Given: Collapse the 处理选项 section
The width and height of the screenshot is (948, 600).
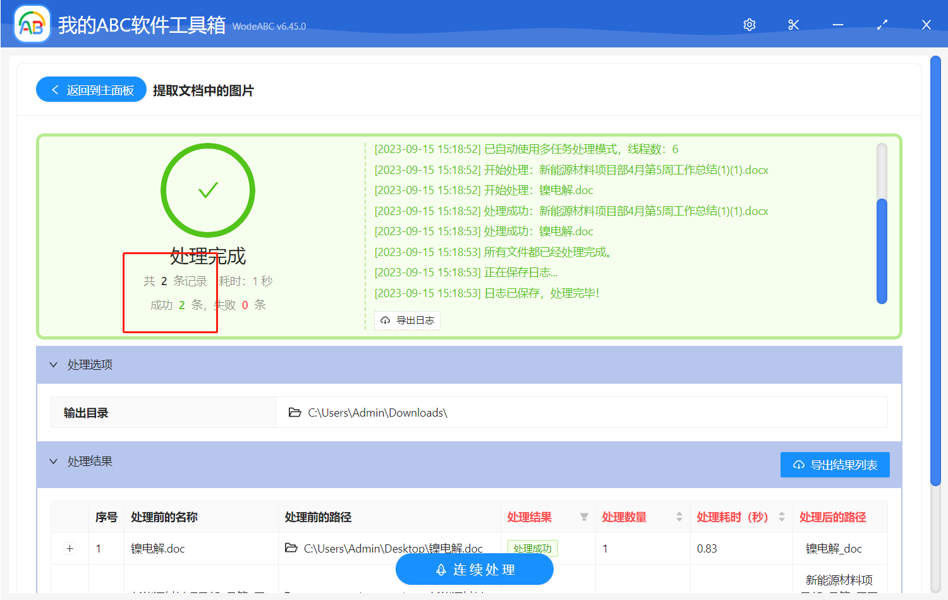Looking at the screenshot, I should [x=53, y=365].
